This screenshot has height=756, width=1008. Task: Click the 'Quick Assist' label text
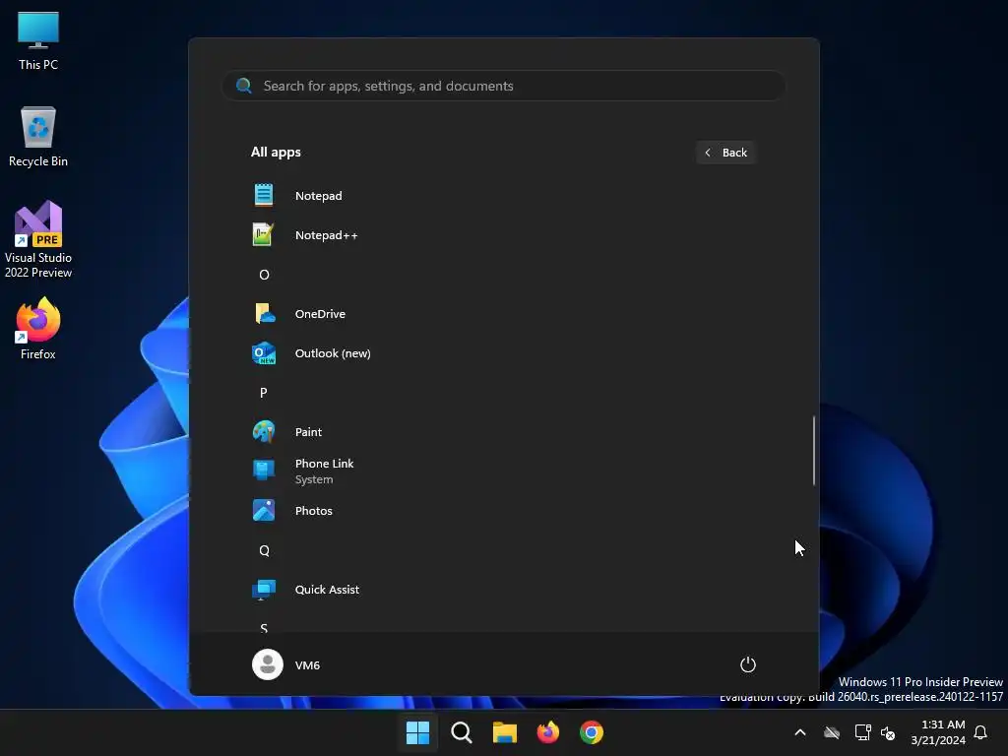point(327,590)
